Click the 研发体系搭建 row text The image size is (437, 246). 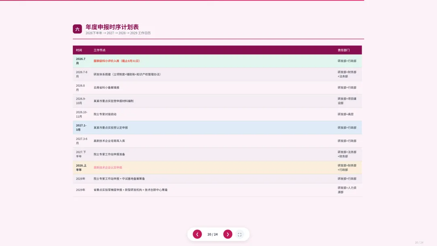click(x=127, y=74)
